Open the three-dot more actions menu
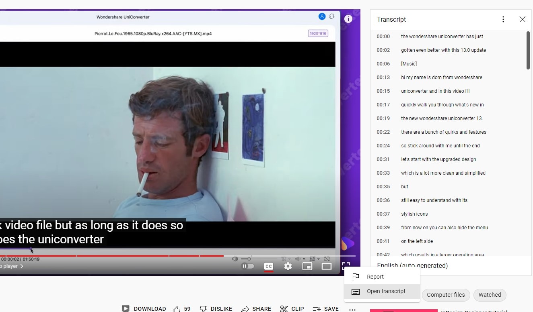The width and height of the screenshot is (533, 312). tap(352, 309)
